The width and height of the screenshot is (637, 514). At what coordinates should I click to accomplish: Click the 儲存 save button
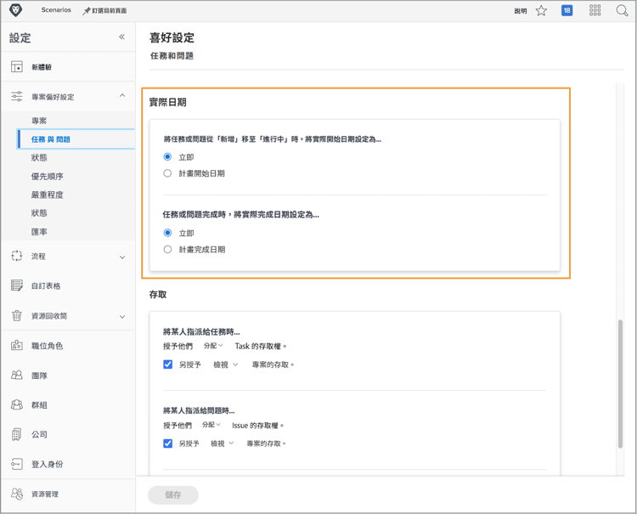tap(173, 494)
